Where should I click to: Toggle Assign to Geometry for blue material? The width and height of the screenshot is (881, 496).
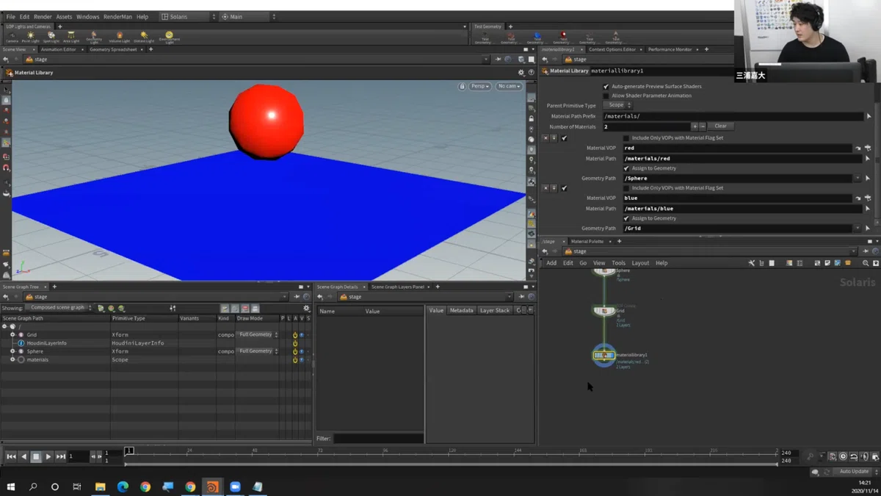click(626, 218)
